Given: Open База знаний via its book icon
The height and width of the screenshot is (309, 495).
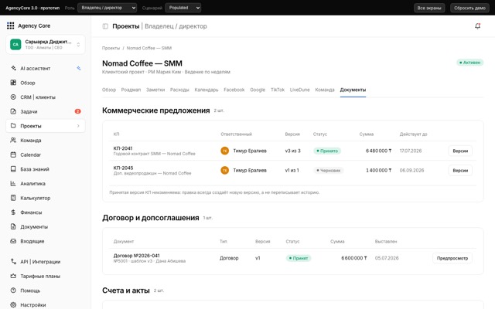Looking at the screenshot, I should tap(13, 169).
